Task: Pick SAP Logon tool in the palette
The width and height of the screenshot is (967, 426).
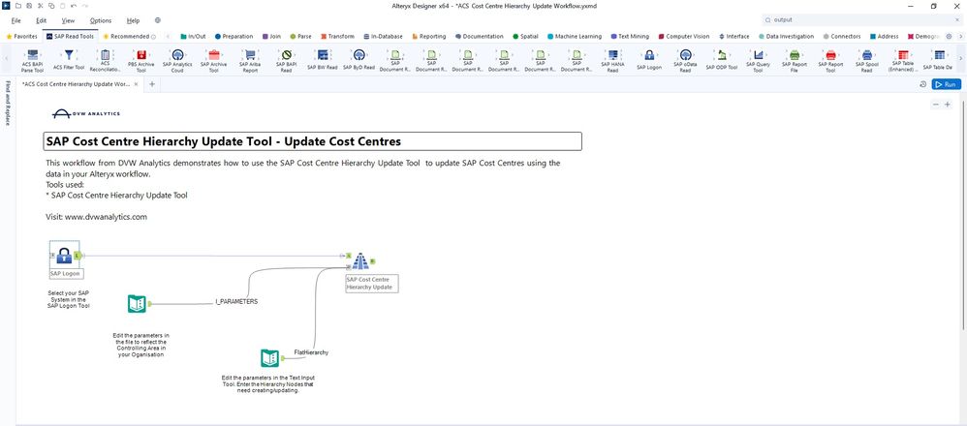Action: click(x=649, y=60)
